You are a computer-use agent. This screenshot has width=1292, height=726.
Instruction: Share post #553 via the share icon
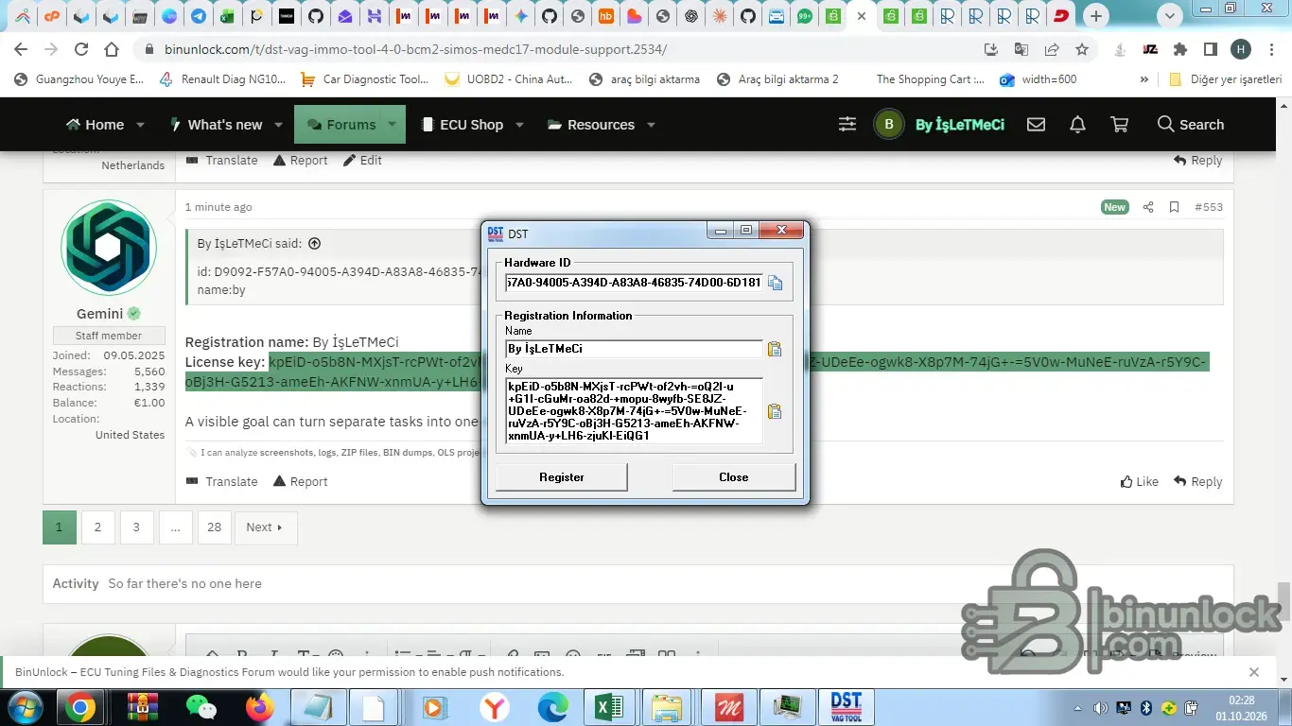coord(1148,207)
